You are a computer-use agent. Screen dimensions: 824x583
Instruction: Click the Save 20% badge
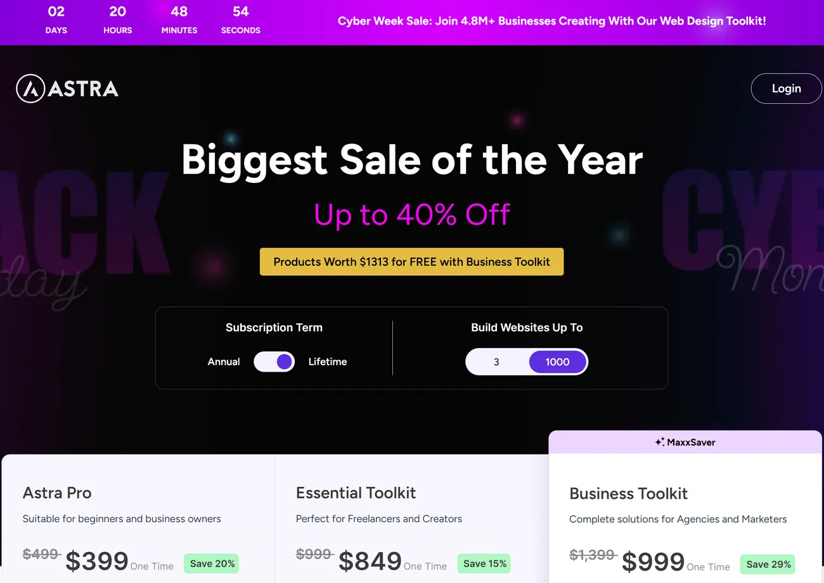tap(212, 563)
